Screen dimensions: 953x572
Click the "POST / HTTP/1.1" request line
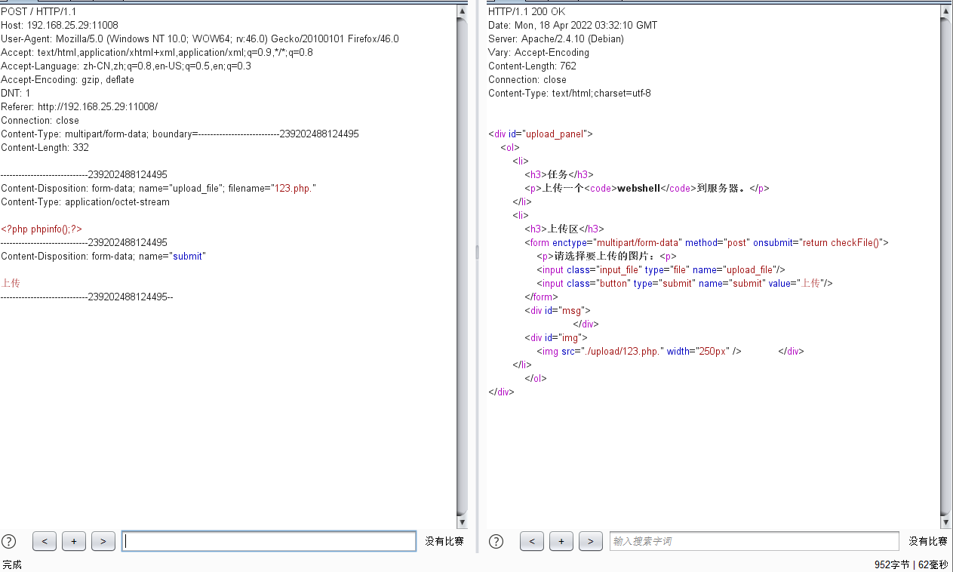point(38,12)
